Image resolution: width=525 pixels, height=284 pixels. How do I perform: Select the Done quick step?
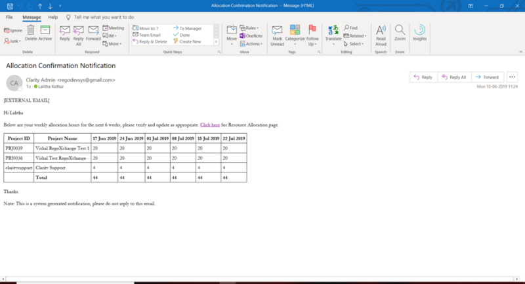pyautogui.click(x=182, y=35)
